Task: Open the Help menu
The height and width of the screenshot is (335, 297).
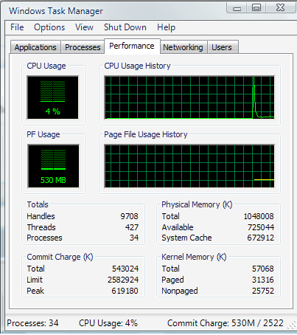Action: point(166,27)
